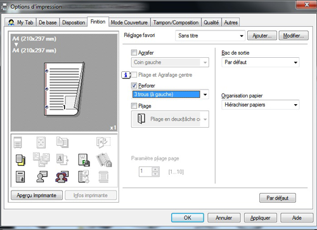This screenshot has width=317, height=230.
Task: Click the [1...10] range text
Action: tap(176, 172)
